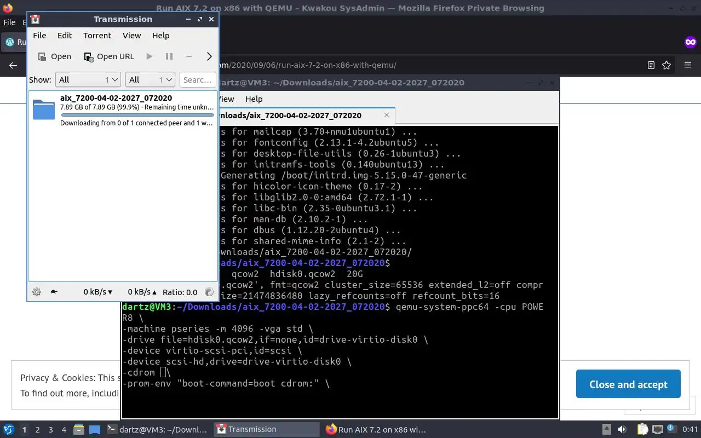Image resolution: width=701 pixels, height=438 pixels.
Task: Open Transmission's File menu
Action: point(39,36)
